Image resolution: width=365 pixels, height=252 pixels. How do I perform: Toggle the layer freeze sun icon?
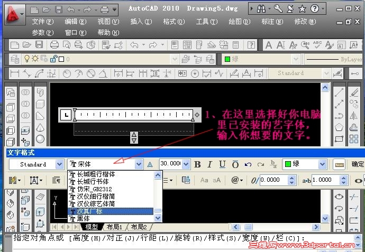click(35, 59)
